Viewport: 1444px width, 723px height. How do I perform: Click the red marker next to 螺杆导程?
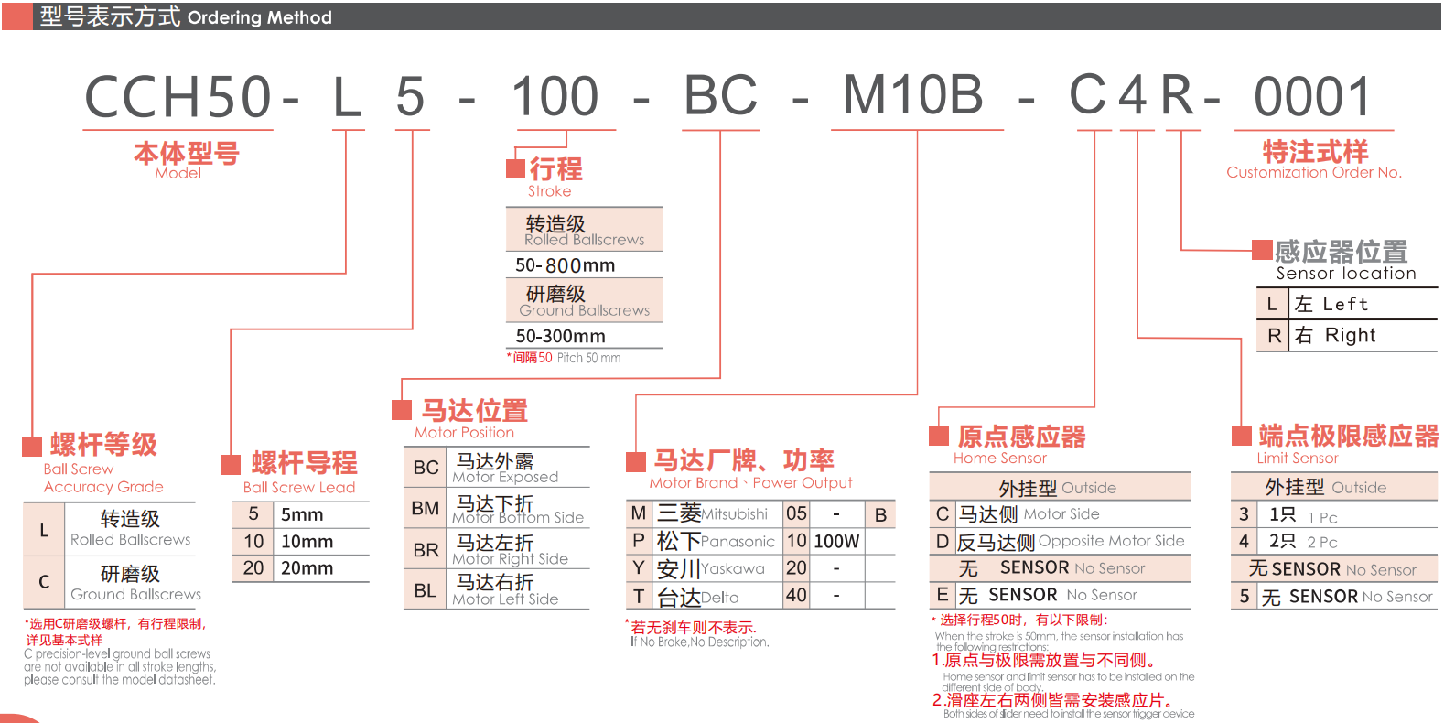231,464
